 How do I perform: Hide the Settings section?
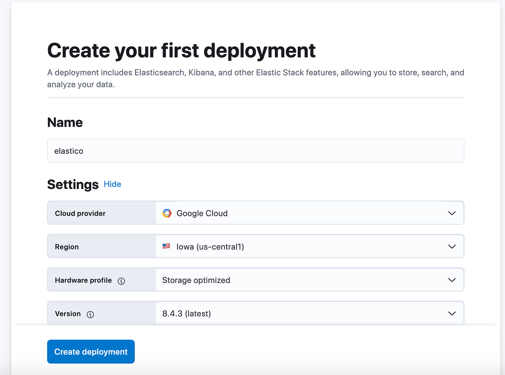coord(112,184)
